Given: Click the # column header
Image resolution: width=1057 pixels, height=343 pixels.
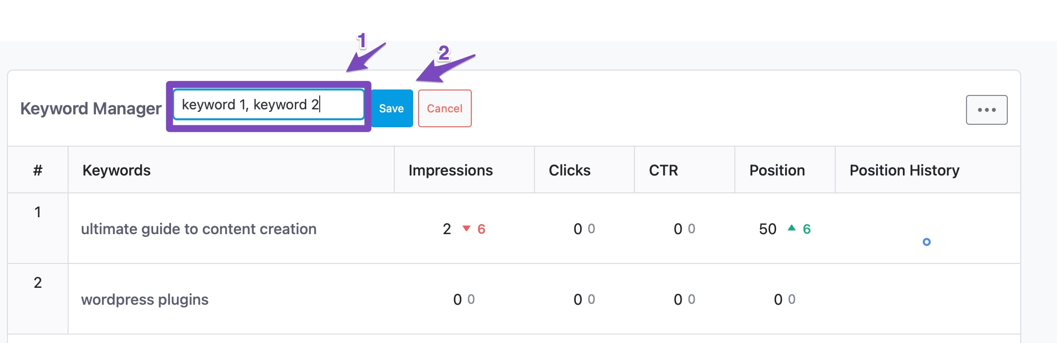Looking at the screenshot, I should coord(38,171).
